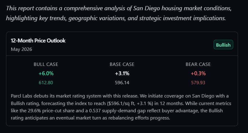
Task: Select the BULL CASE label
Action: (46, 64)
